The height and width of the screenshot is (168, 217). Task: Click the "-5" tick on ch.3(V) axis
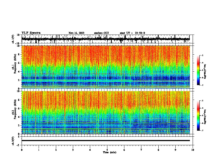(x=18, y=145)
